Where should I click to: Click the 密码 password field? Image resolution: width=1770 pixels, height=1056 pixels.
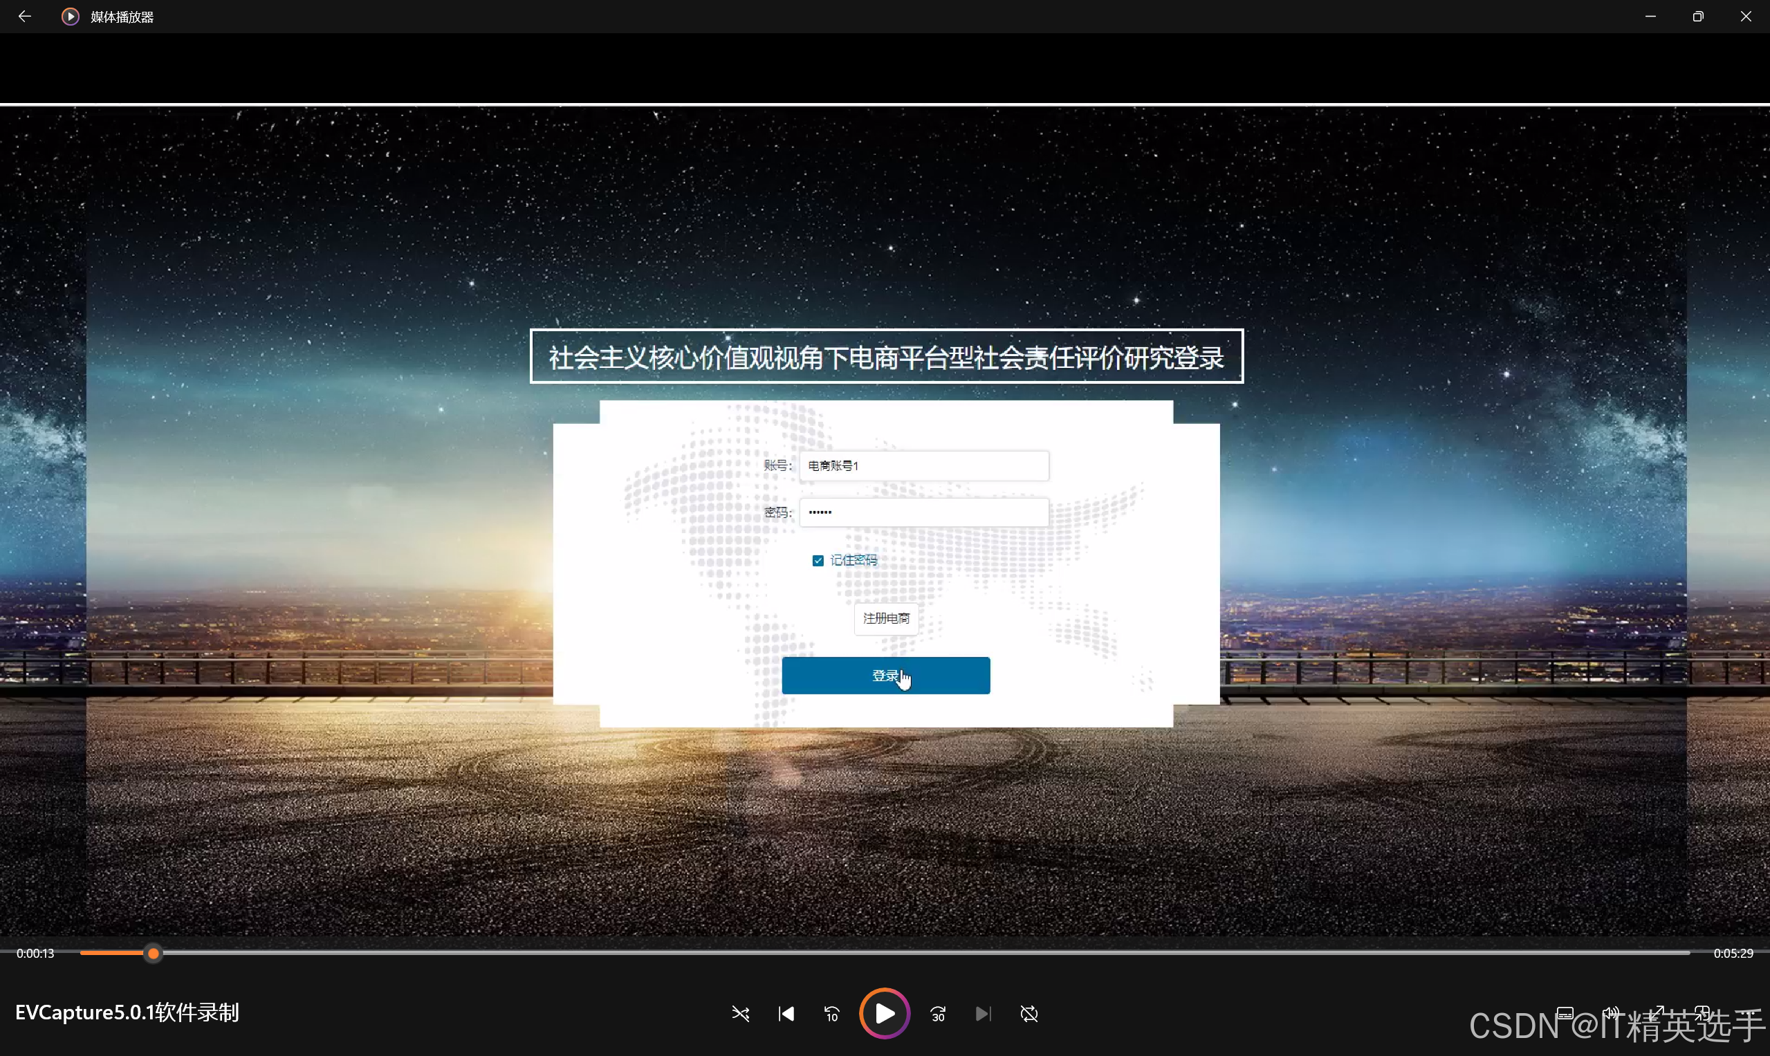point(924,512)
